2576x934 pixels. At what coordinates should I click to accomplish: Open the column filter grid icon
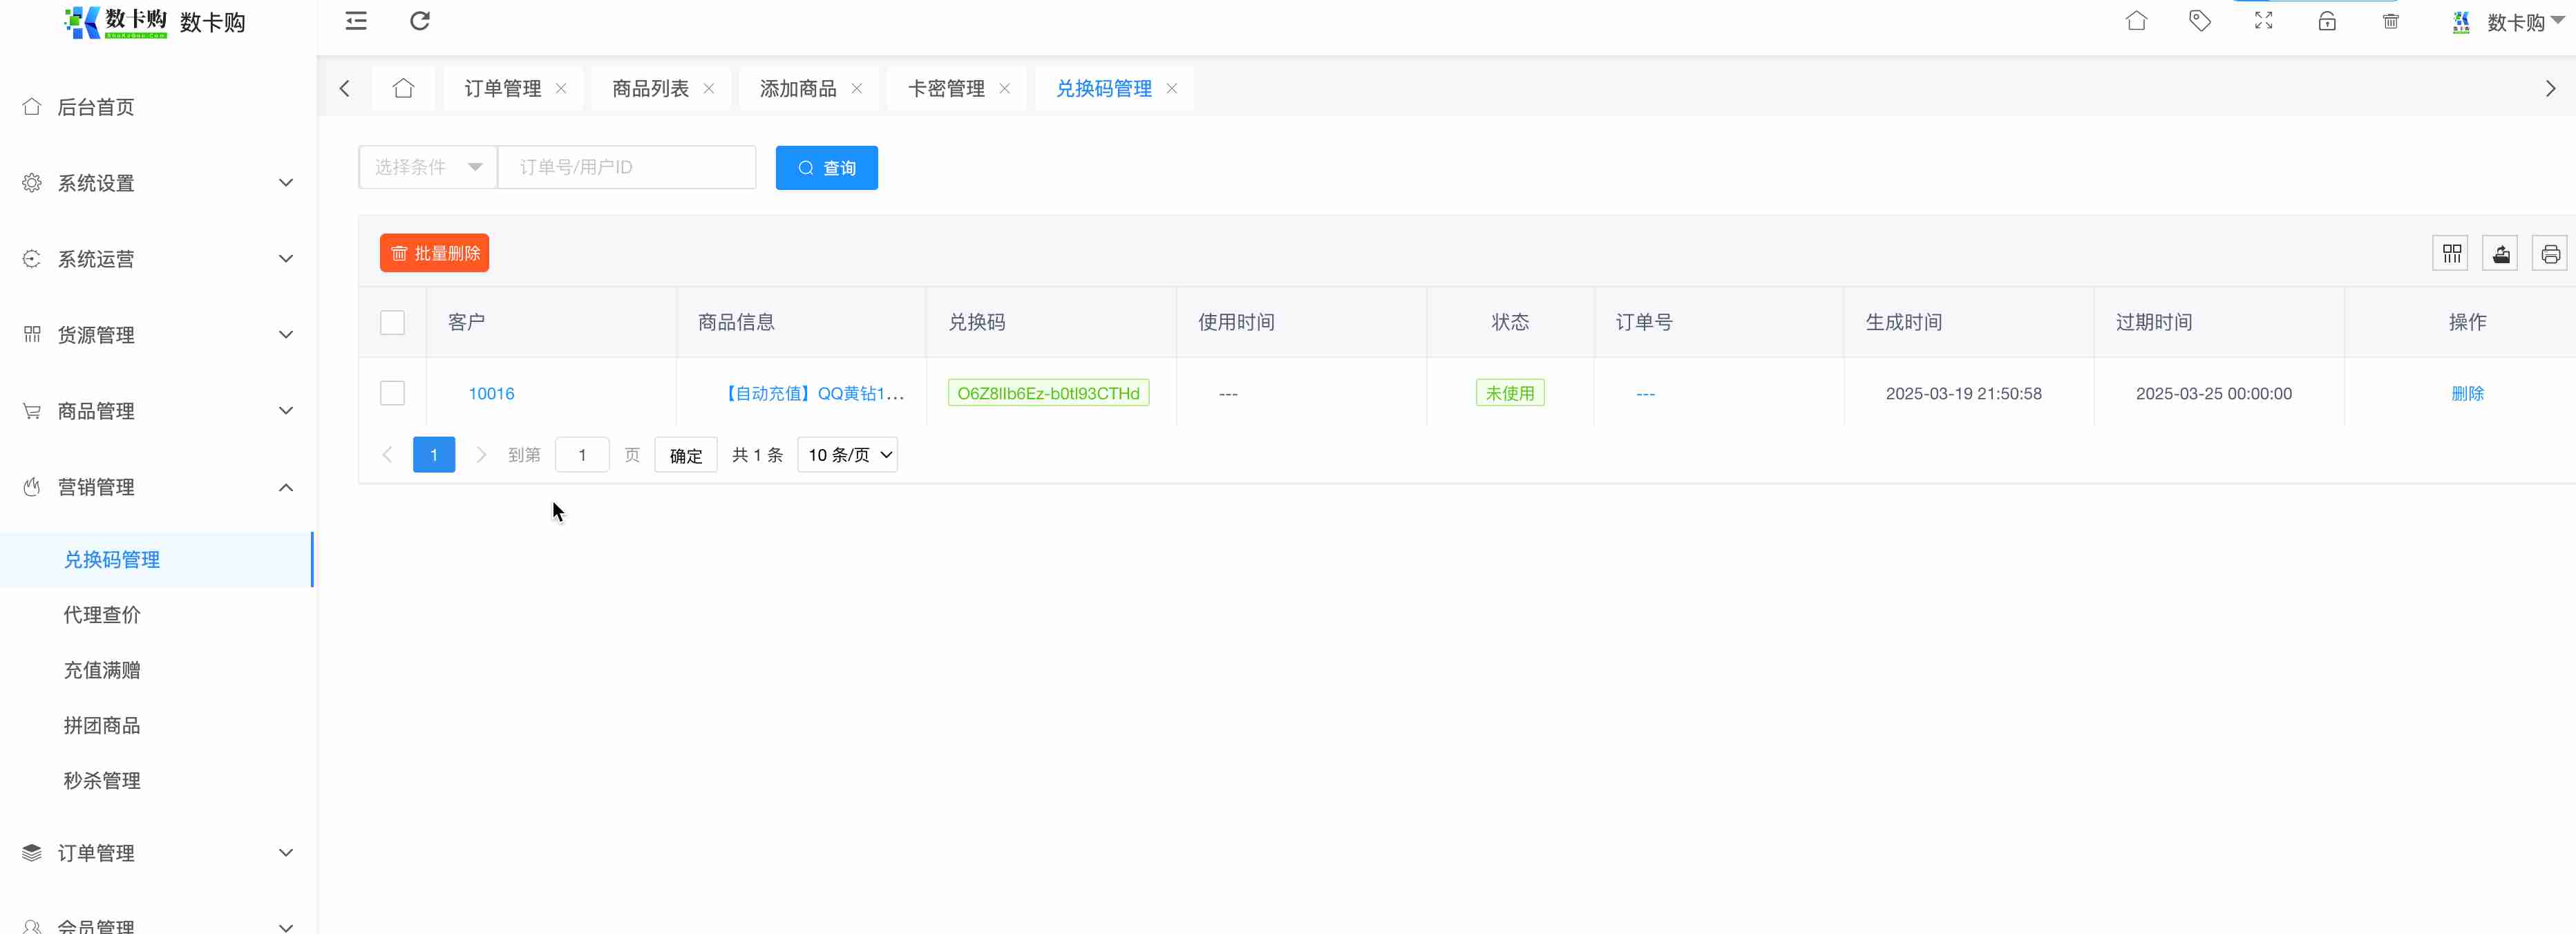click(2451, 253)
